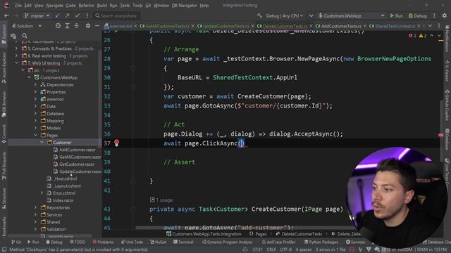This screenshot has height=253, width=451.
Task: Open the Debug | Any CPU configuration dropdown
Action: click(x=285, y=15)
